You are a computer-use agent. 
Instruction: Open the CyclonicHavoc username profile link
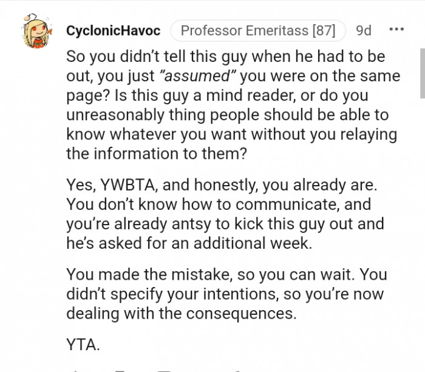point(114,30)
